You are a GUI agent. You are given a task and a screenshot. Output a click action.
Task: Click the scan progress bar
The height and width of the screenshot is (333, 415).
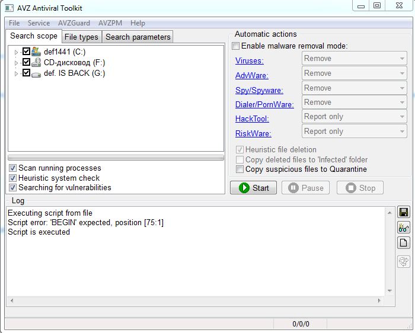pos(116,158)
